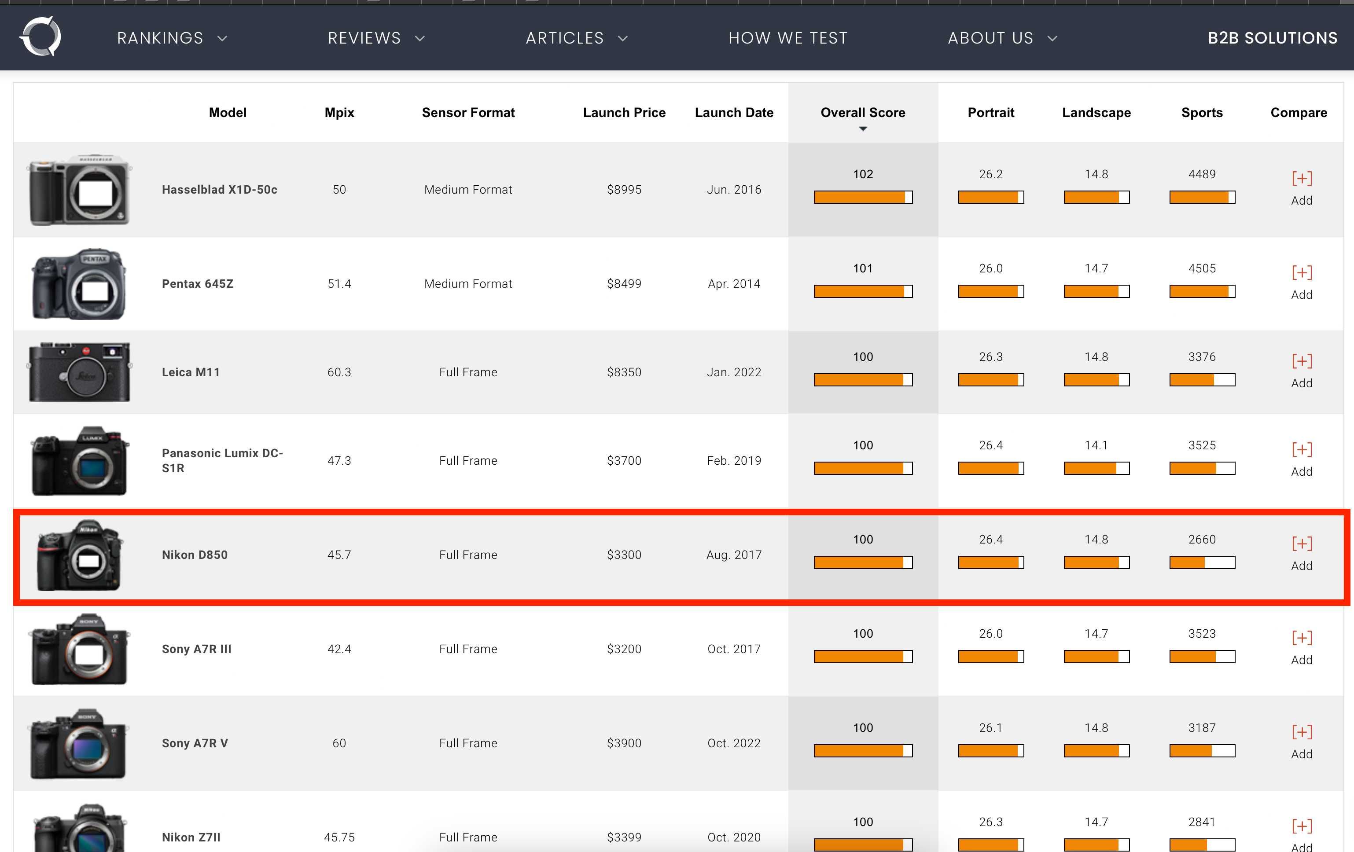Add Nikon D850 to compare
1354x852 pixels.
coord(1301,554)
